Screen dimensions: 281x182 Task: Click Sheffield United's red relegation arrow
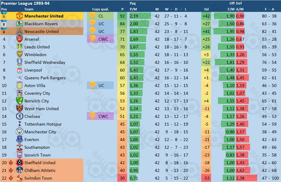[11, 163]
